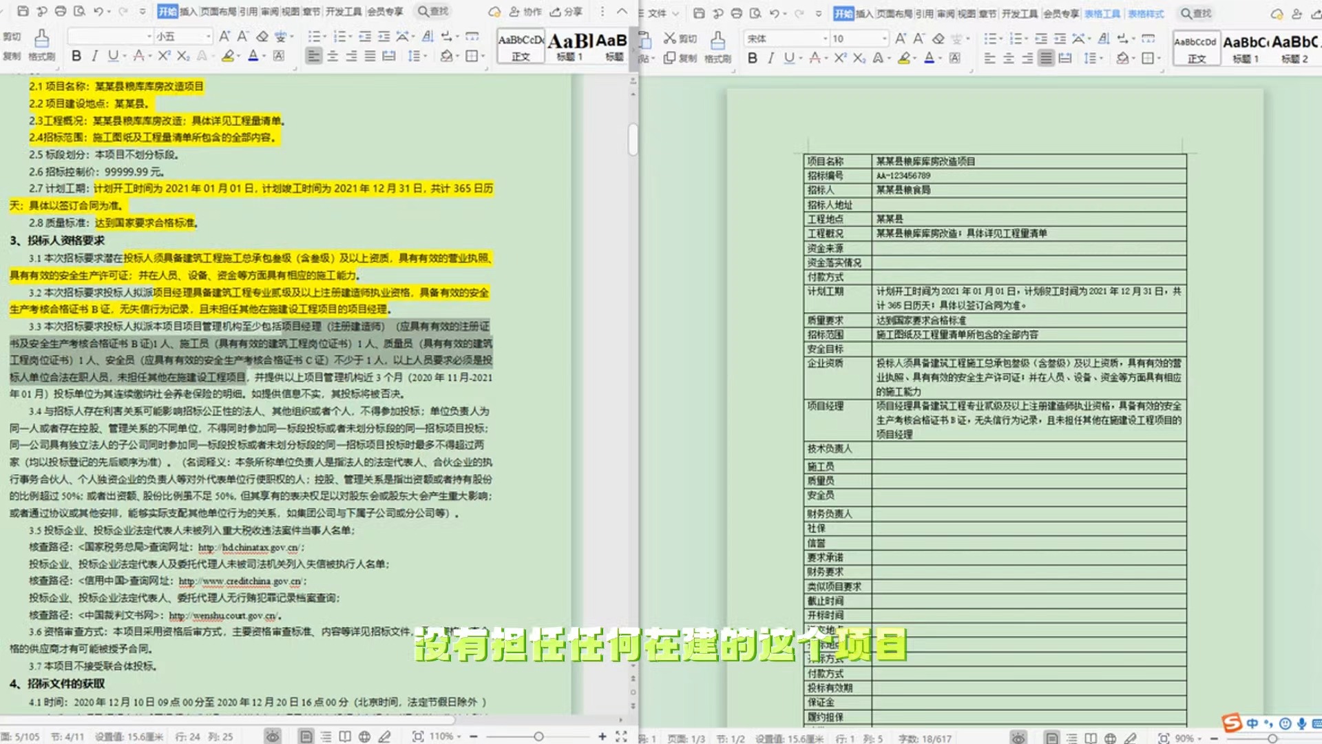The width and height of the screenshot is (1322, 744).
Task: Click Print preview icon in right window
Action: (755, 13)
